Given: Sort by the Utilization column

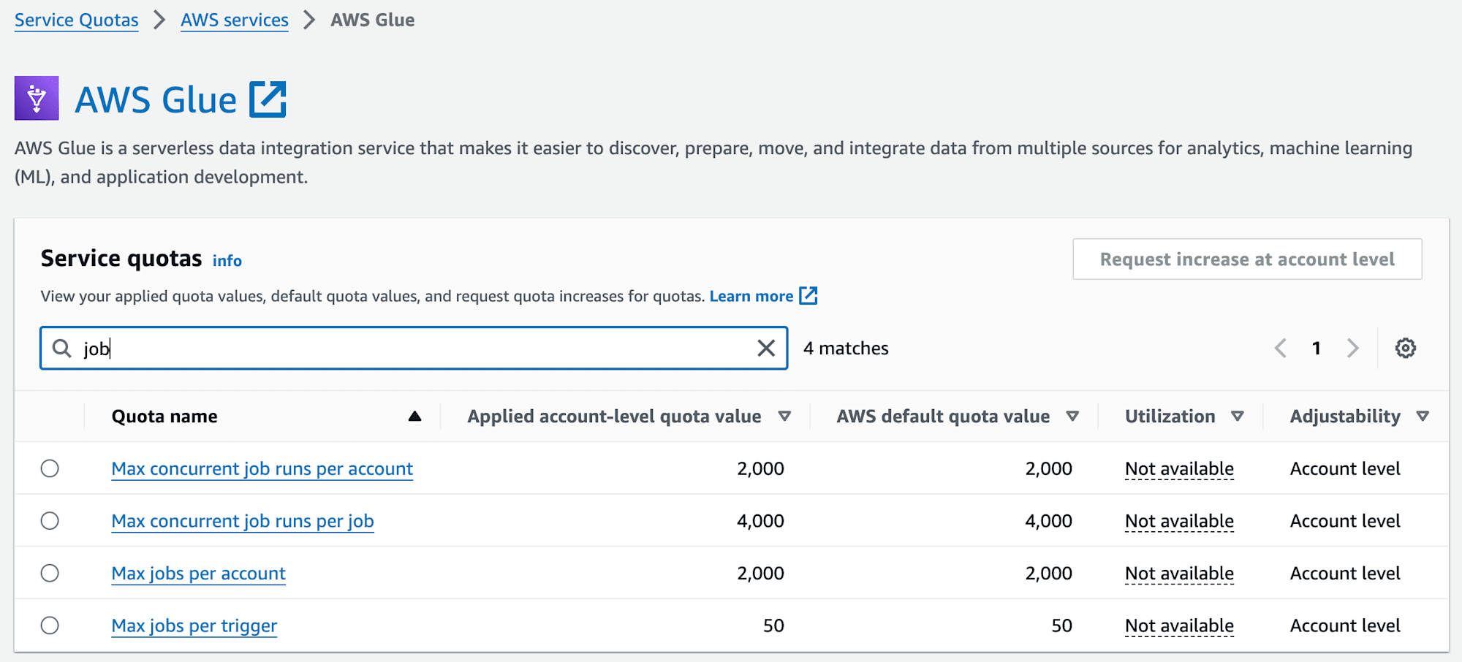Looking at the screenshot, I should (1237, 416).
